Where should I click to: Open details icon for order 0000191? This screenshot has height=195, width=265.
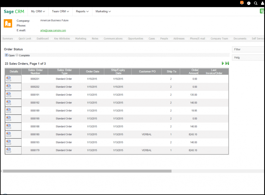click(x=9, y=95)
